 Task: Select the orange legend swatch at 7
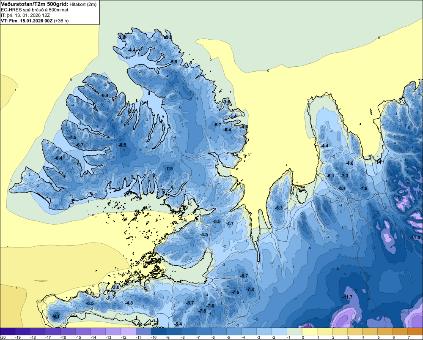point(415,332)
